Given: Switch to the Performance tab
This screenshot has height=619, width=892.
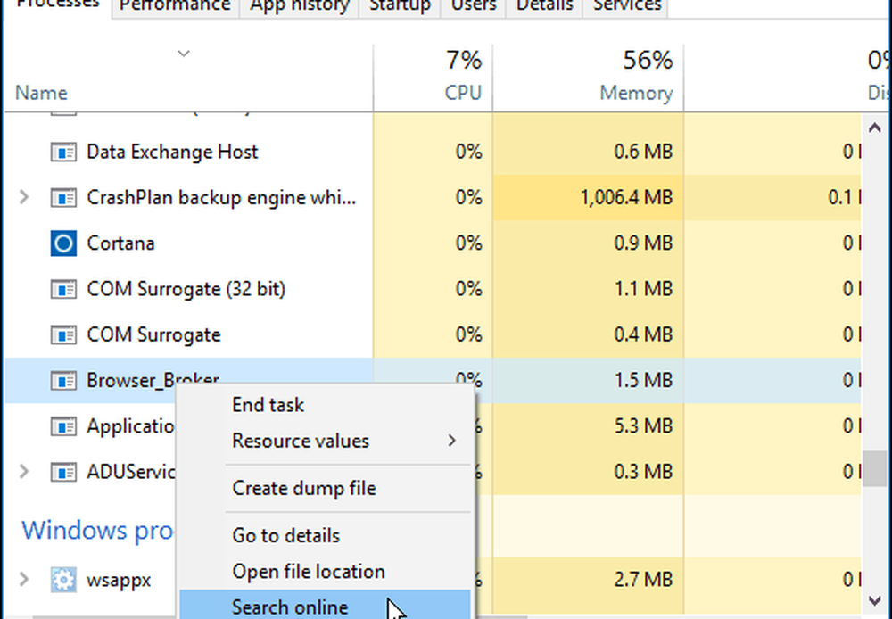Looking at the screenshot, I should click(175, 6).
